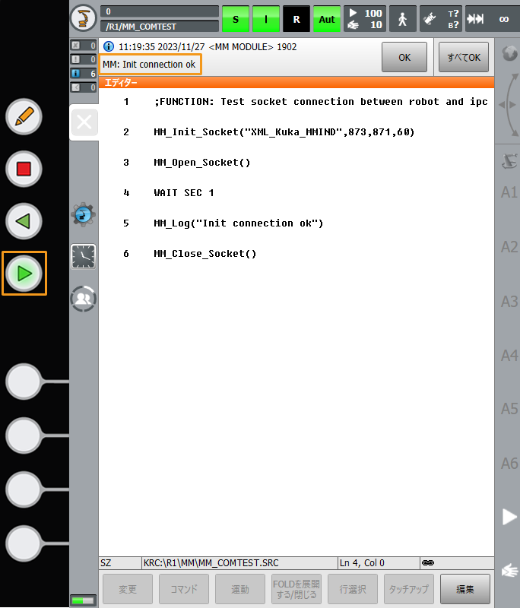Screen dimensions: 520x608
Task: Open the globe space mouse icon
Action: pos(509,53)
